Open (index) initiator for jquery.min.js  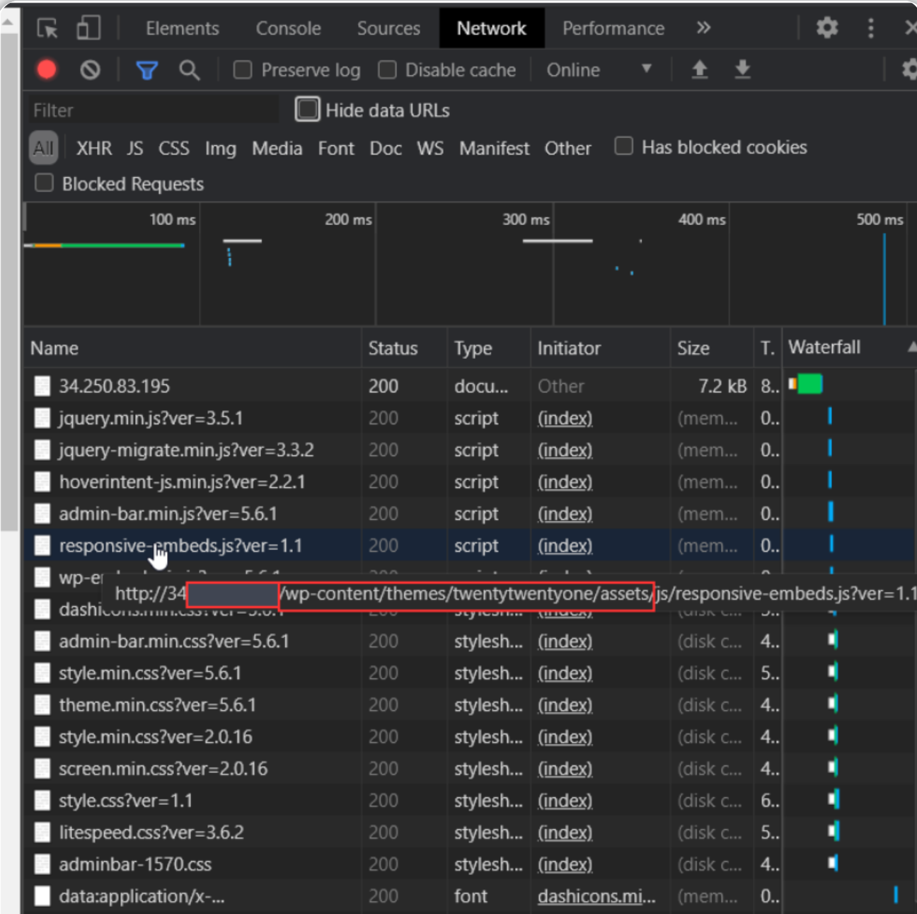click(565, 418)
